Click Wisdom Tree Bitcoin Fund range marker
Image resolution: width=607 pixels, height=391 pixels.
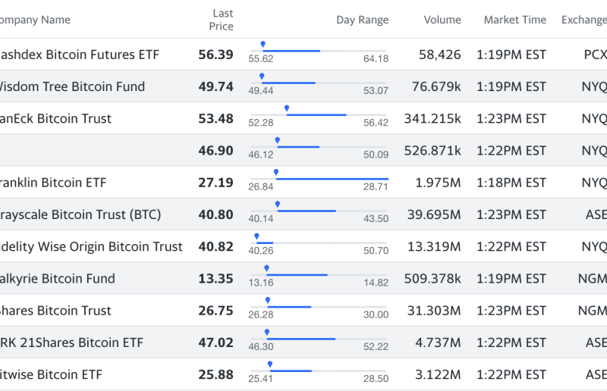[262, 77]
